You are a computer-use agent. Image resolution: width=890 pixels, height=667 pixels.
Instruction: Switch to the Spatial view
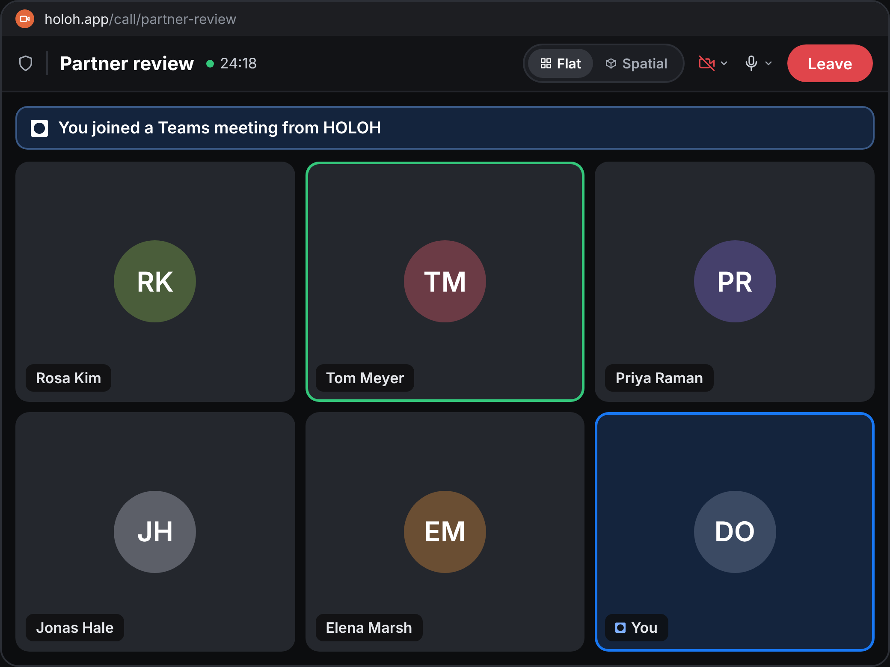click(636, 63)
